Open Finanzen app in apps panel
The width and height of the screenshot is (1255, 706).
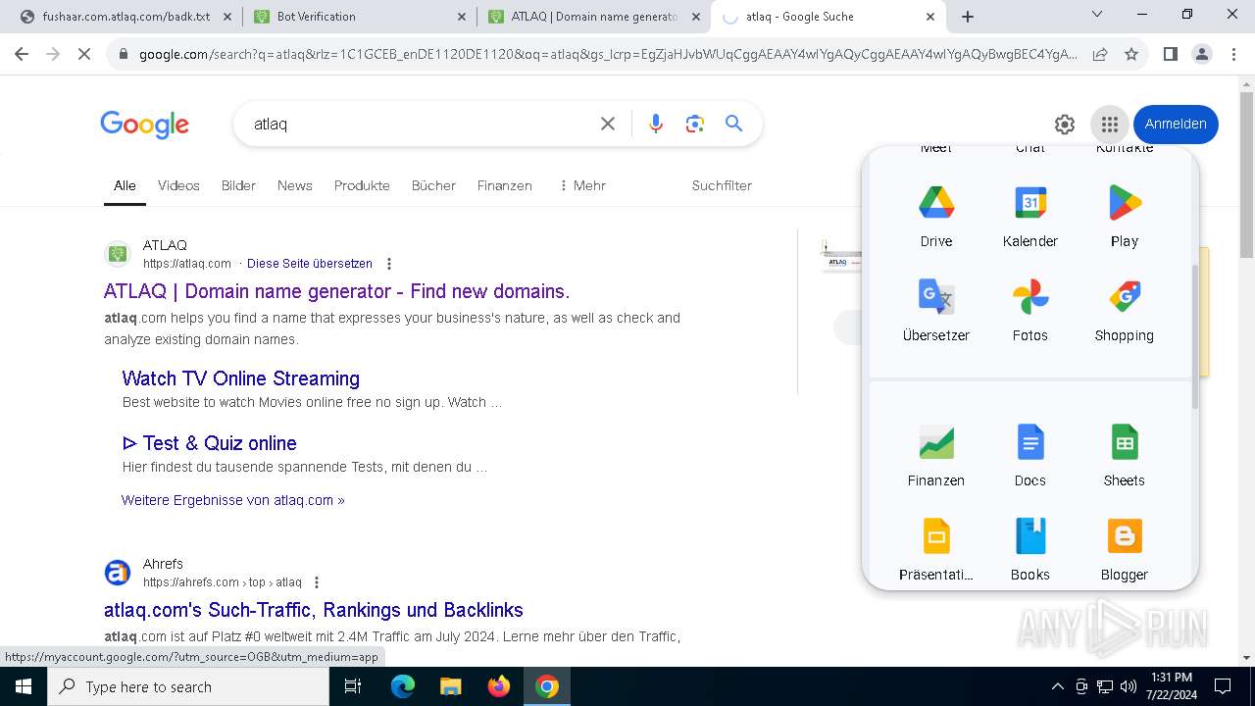tap(936, 455)
